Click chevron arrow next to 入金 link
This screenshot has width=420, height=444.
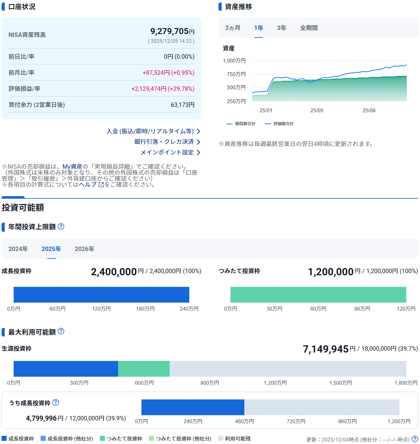pyautogui.click(x=198, y=131)
